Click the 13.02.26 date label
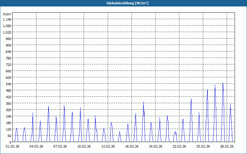 108,147
